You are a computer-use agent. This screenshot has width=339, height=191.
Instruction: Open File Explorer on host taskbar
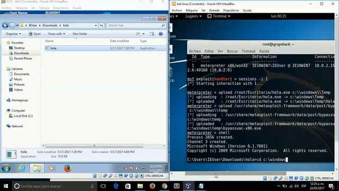(x=140, y=186)
